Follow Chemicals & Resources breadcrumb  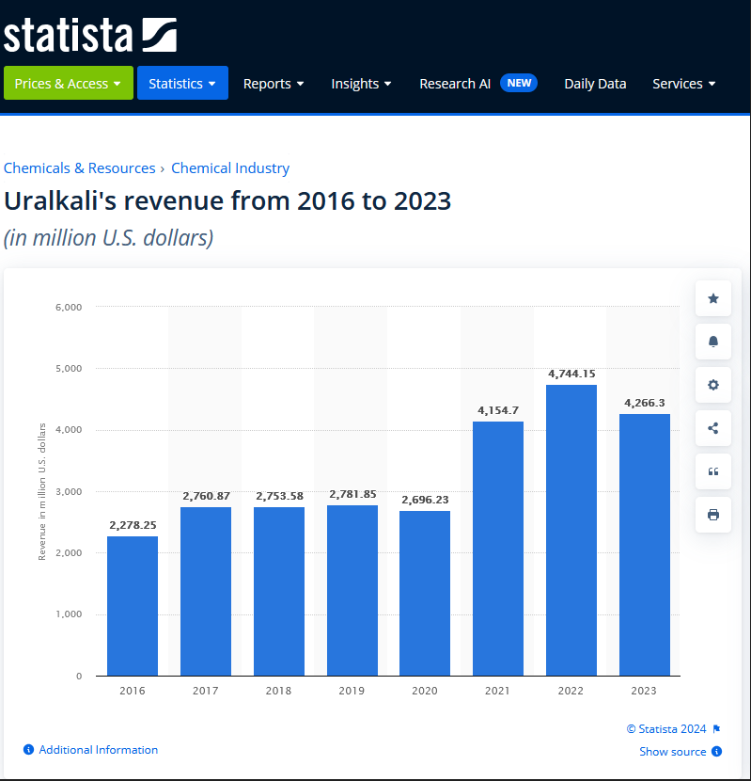pos(80,168)
